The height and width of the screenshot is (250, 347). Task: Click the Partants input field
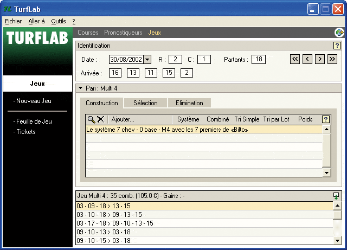[259, 60]
